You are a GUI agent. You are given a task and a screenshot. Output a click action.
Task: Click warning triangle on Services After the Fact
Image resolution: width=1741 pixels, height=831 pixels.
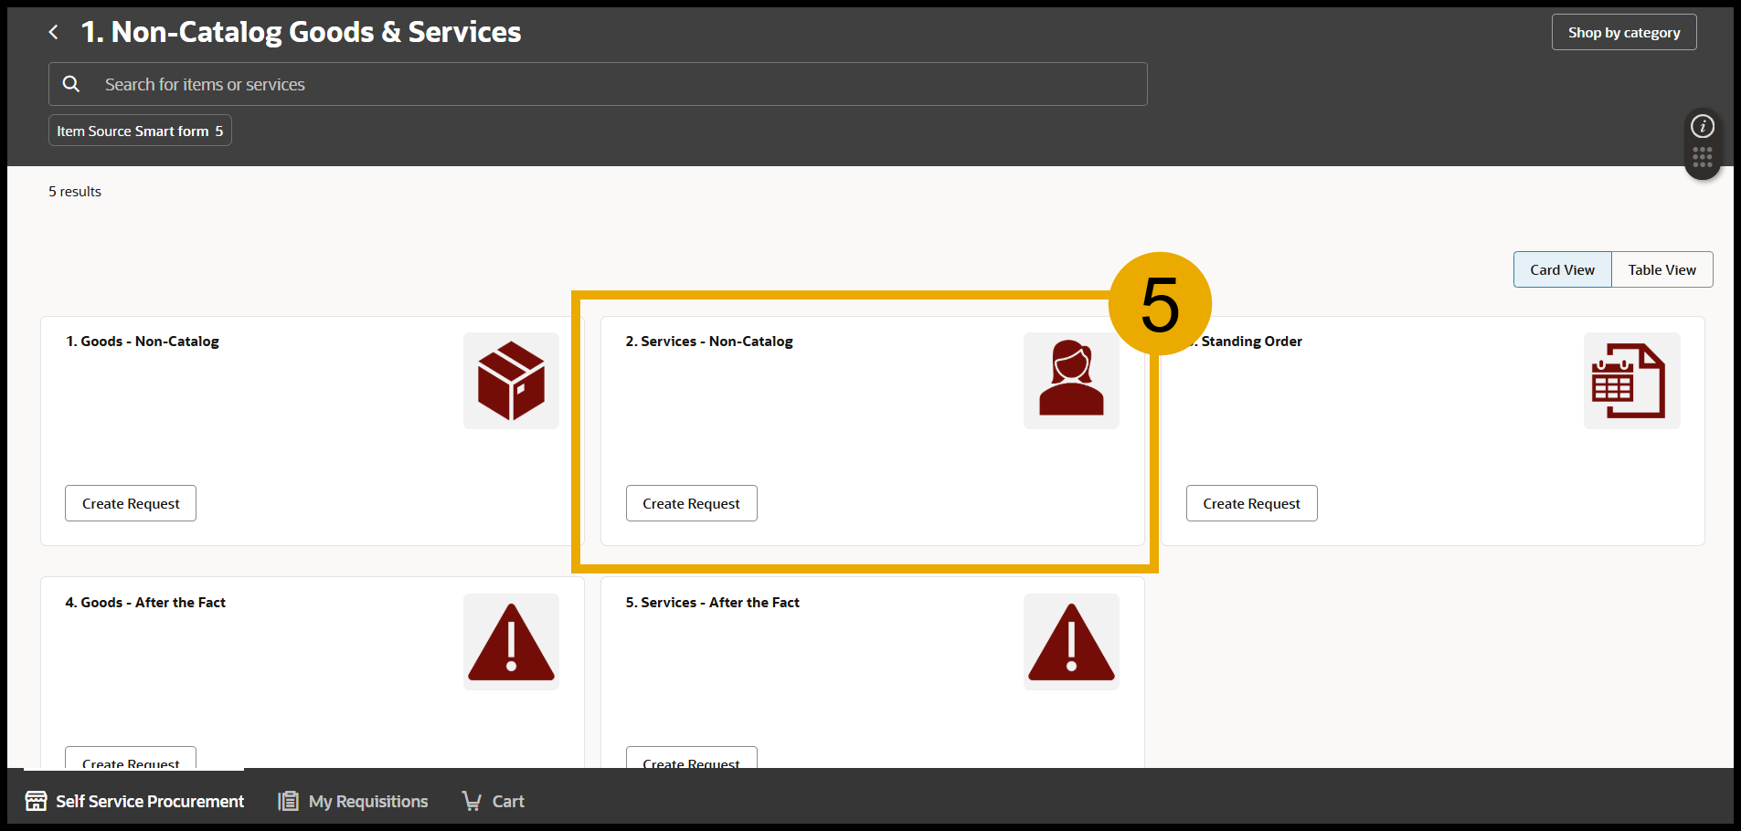pos(1070,642)
